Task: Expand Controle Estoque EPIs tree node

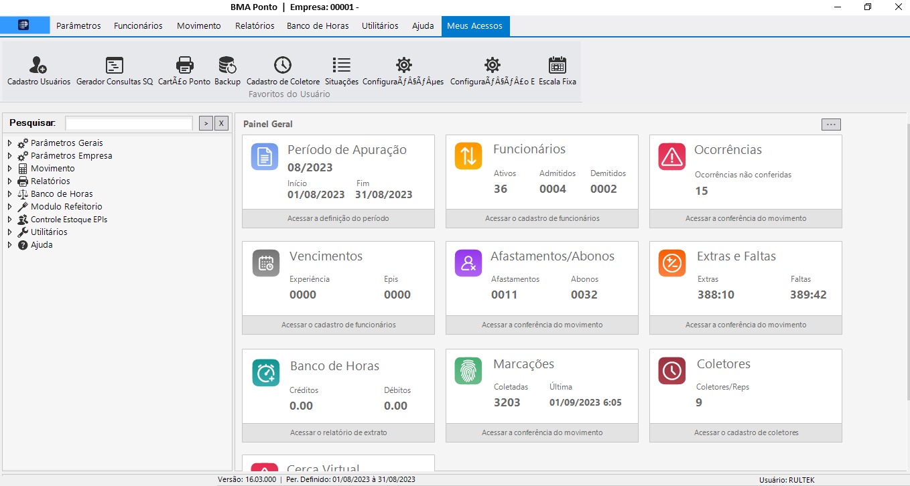Action: tap(10, 220)
